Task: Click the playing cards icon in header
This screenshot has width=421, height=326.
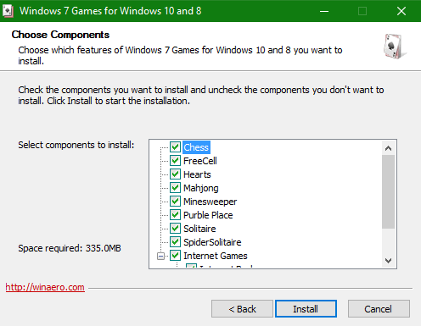Action: coord(395,46)
